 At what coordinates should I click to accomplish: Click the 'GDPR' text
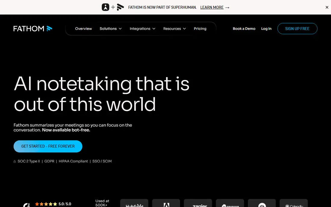click(49, 161)
